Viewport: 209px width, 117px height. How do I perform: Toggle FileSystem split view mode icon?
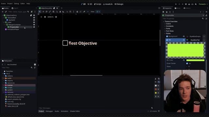pos(35,64)
